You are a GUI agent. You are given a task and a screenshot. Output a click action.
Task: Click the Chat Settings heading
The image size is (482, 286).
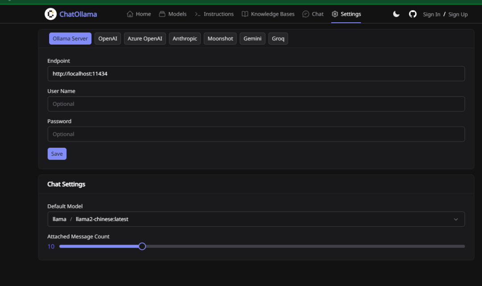click(66, 184)
